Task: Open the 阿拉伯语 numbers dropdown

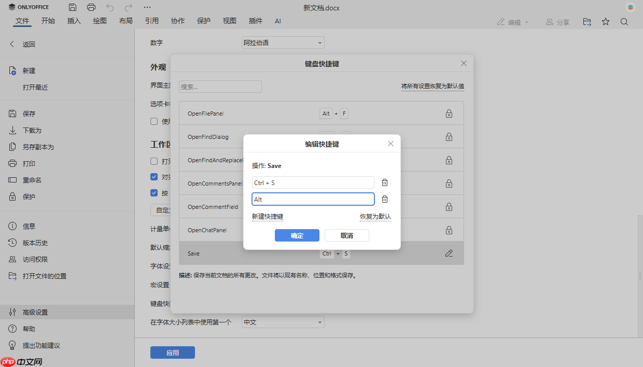Action: pos(283,42)
